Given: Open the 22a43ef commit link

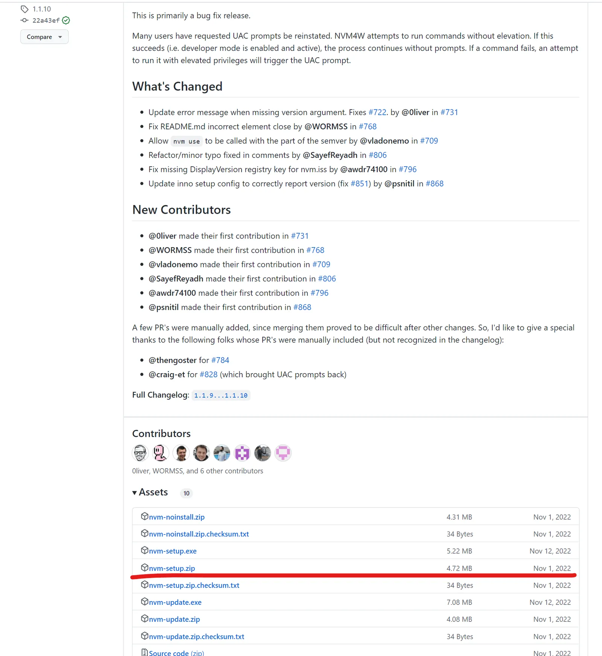Looking at the screenshot, I should click(46, 20).
